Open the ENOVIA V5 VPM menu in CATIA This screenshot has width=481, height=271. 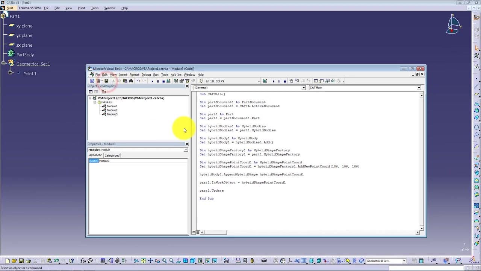click(30, 8)
